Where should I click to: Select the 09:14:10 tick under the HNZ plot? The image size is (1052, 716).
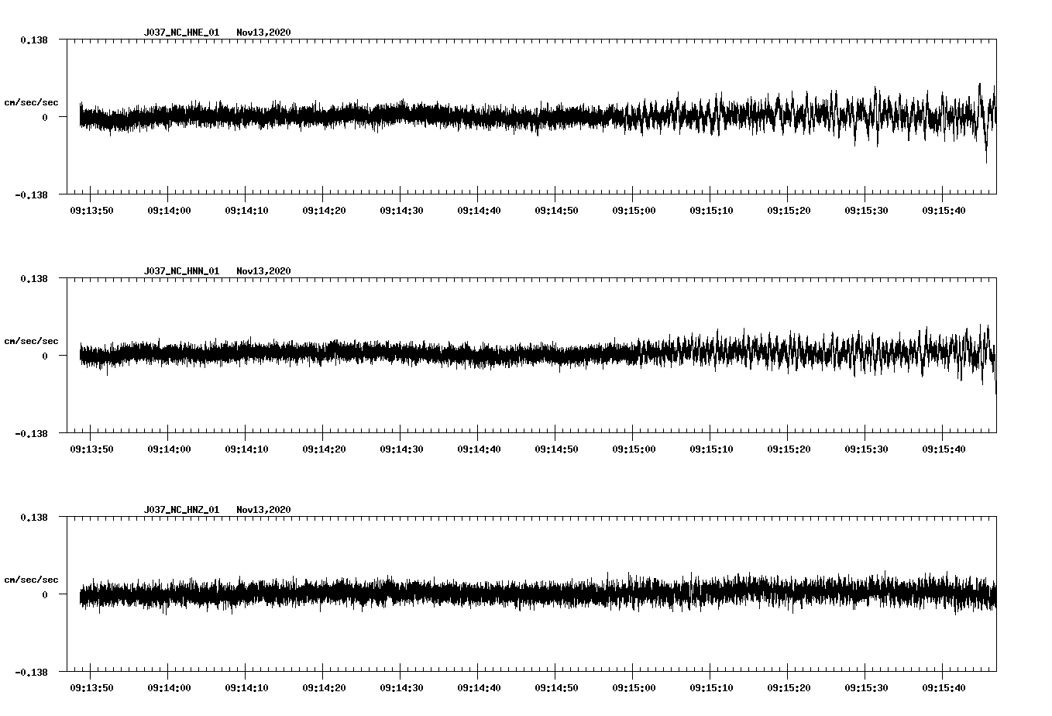pyautogui.click(x=245, y=687)
